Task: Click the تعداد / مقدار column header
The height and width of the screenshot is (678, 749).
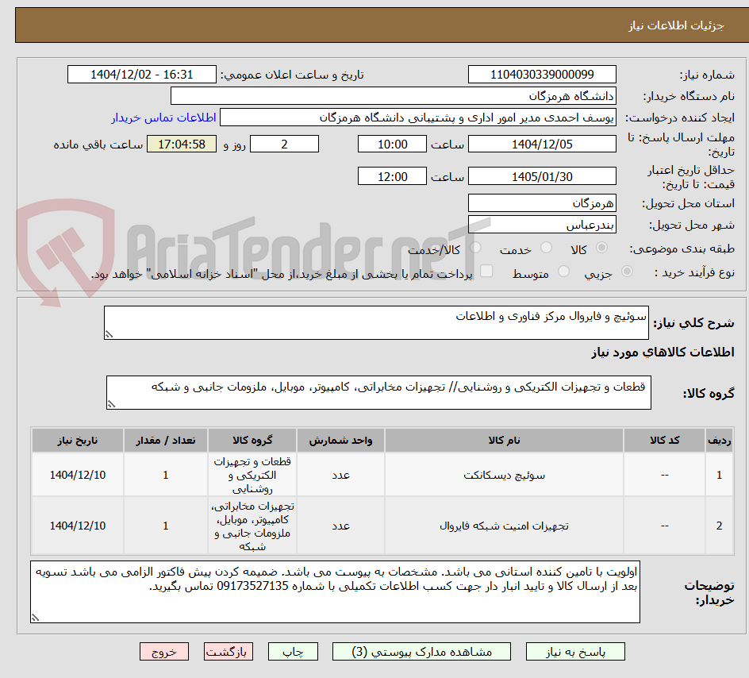Action: point(166,440)
